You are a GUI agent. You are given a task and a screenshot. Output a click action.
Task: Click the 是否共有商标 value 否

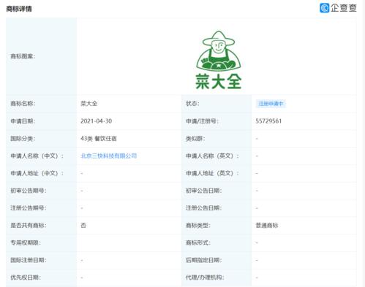tap(83, 226)
